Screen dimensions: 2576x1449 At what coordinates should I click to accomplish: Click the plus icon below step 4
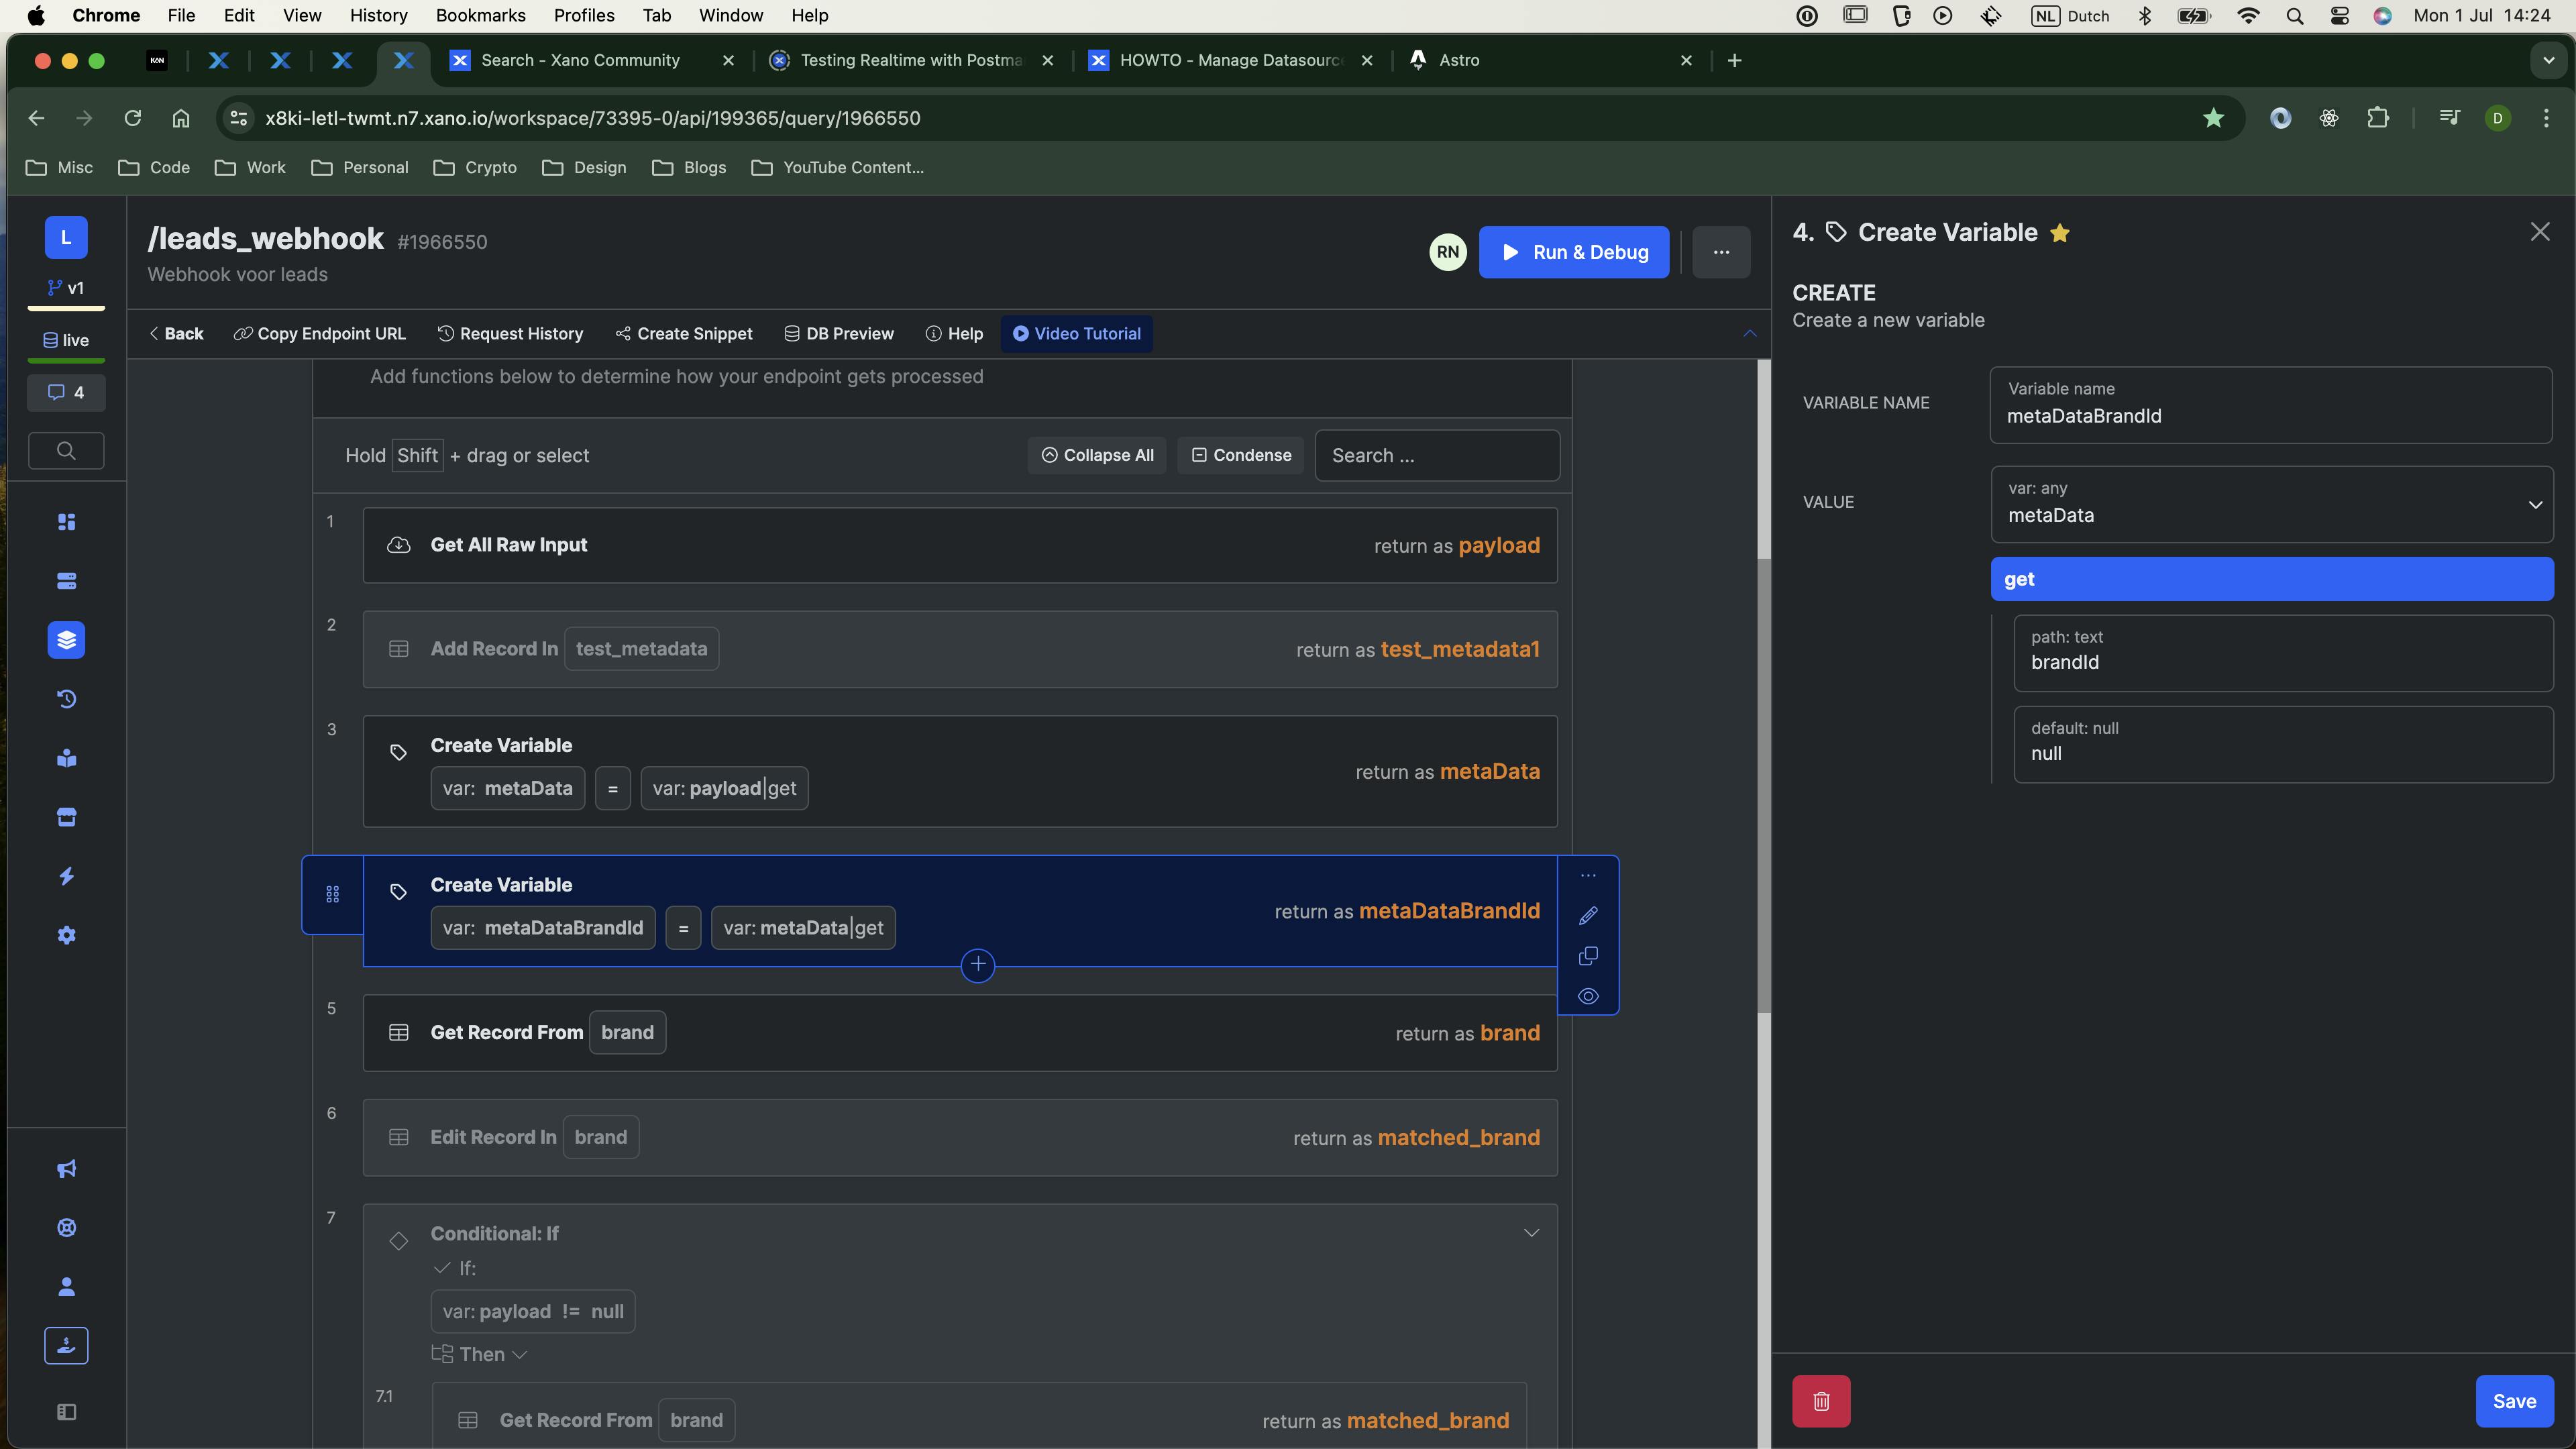tap(977, 965)
